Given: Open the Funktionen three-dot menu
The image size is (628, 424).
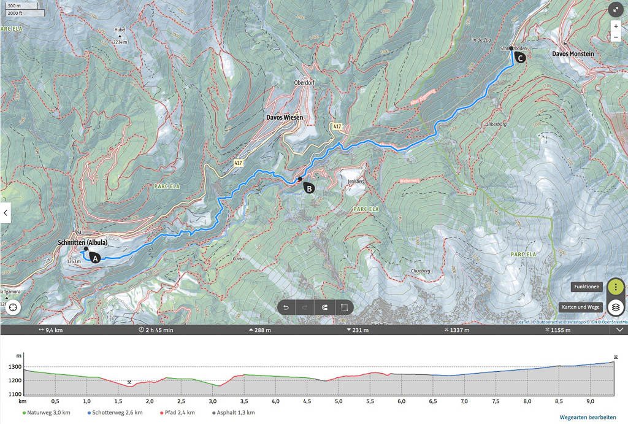Looking at the screenshot, I should pyautogui.click(x=615, y=287).
